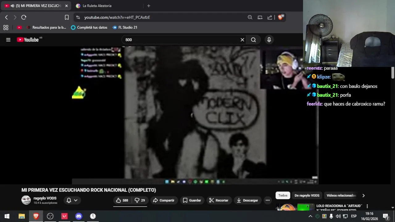Viewport: 395px width, 222px height.
Task: Open clock showing 19:16 16/02/2026
Action: tap(369, 216)
